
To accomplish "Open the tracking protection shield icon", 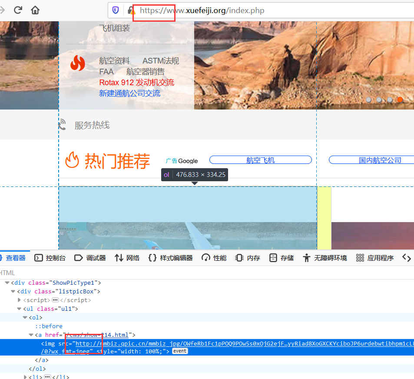I will click(116, 10).
